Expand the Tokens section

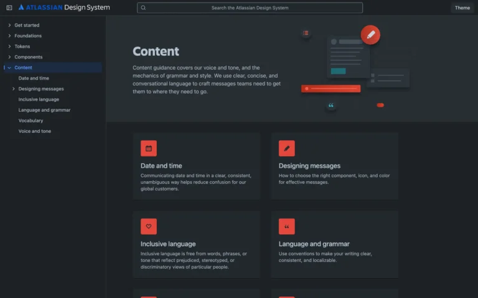(9, 47)
